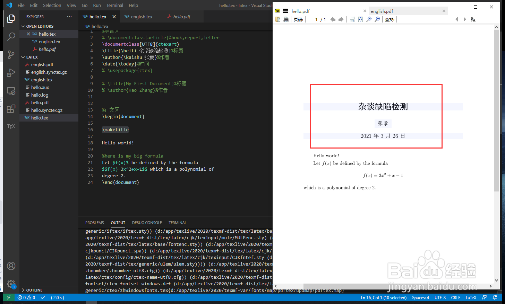
Task: Click the page number field in PDF viewer
Action: click(311, 19)
